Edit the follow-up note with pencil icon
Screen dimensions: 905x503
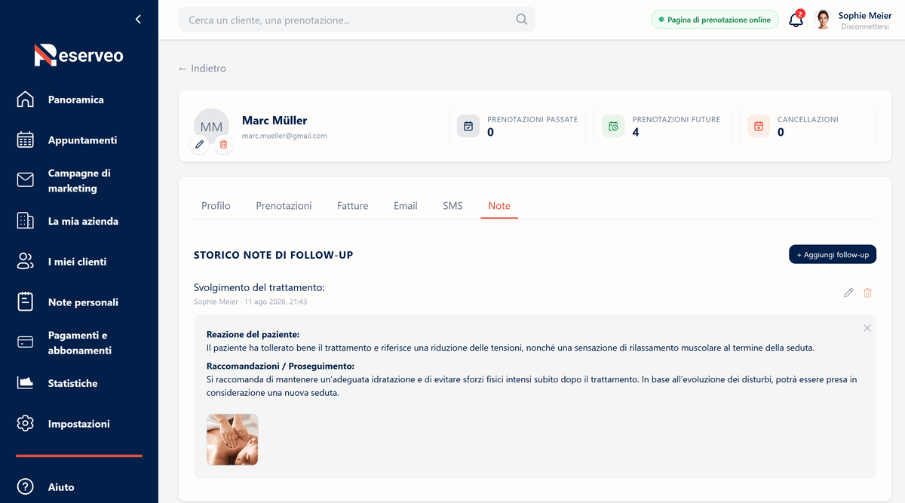click(848, 293)
